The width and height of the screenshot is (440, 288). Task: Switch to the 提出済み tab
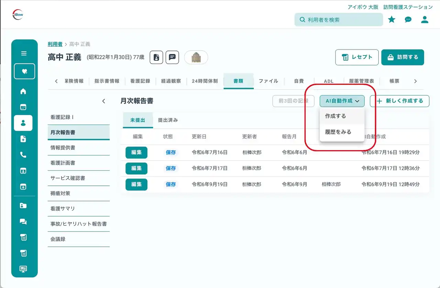tap(168, 120)
